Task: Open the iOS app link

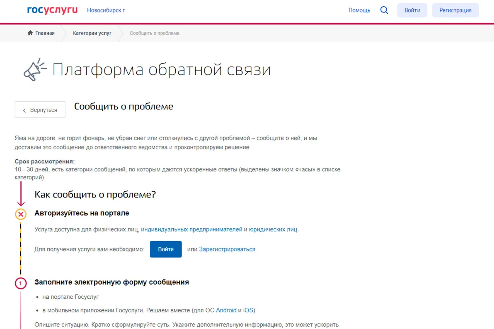Action: pos(248,310)
